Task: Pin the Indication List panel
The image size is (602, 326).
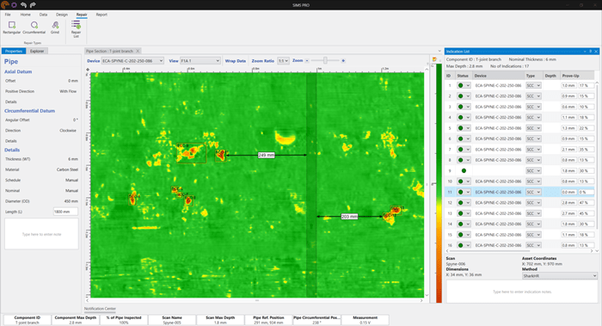Action: coord(591,51)
